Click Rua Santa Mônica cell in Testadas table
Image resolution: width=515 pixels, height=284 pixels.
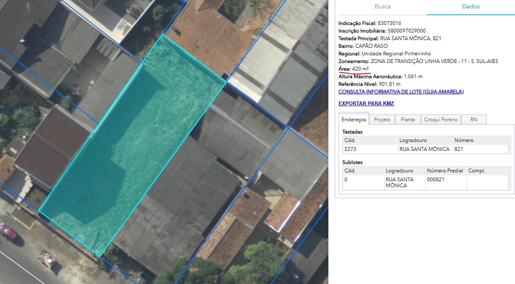(424, 149)
